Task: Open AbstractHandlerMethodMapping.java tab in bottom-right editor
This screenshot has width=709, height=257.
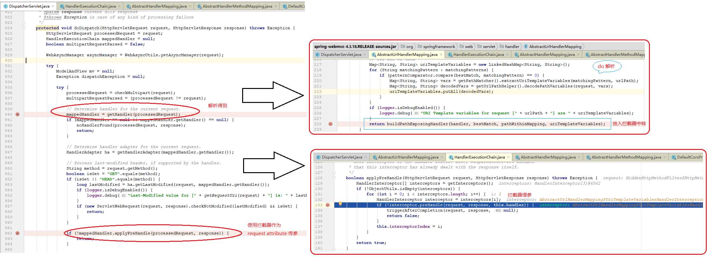Action: click(x=626, y=157)
